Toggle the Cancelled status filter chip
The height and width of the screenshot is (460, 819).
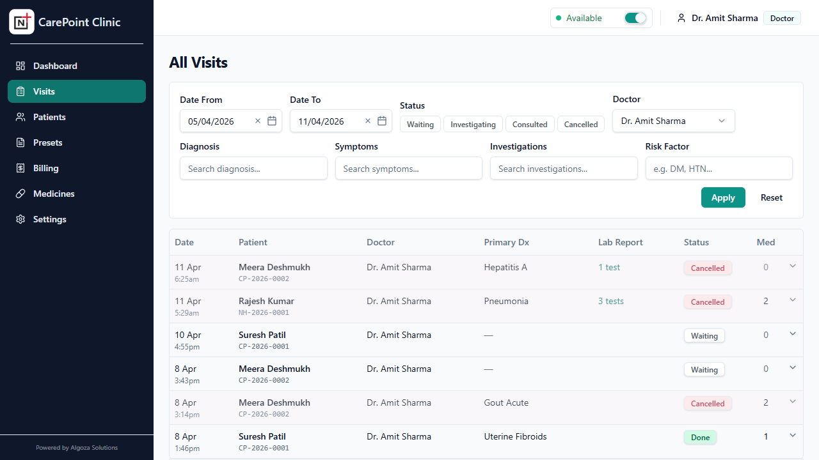click(x=580, y=125)
